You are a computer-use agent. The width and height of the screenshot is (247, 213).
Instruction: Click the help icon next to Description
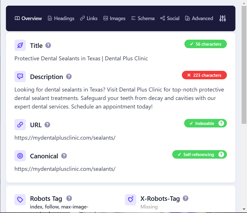coord(68,76)
